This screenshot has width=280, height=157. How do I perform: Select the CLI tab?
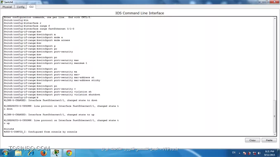tap(31, 7)
